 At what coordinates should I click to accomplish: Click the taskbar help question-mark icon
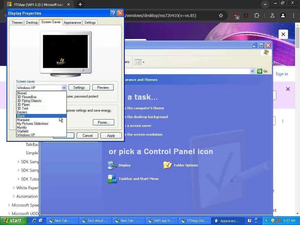pos(249,221)
